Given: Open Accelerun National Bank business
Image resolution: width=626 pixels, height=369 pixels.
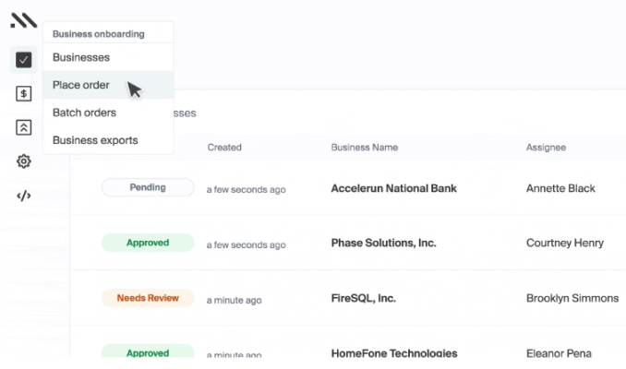Looking at the screenshot, I should [393, 188].
